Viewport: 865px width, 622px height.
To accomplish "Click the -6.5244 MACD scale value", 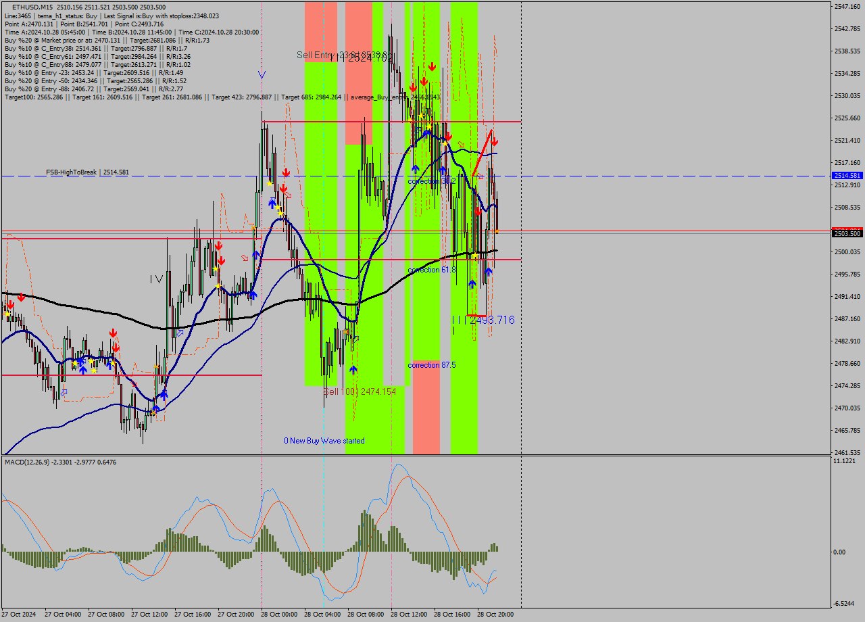I will click(845, 603).
